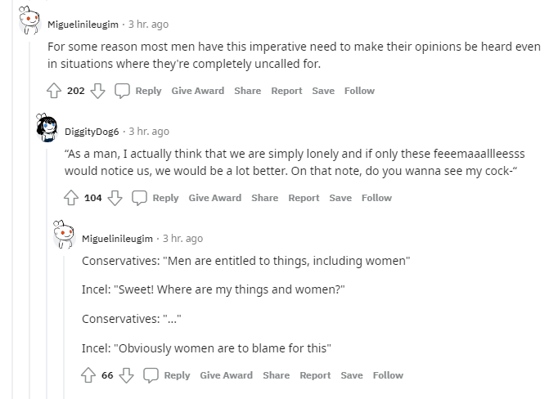The width and height of the screenshot is (558, 399).
Task: Follow DiggityDog6's comment thread
Action: pyautogui.click(x=376, y=198)
